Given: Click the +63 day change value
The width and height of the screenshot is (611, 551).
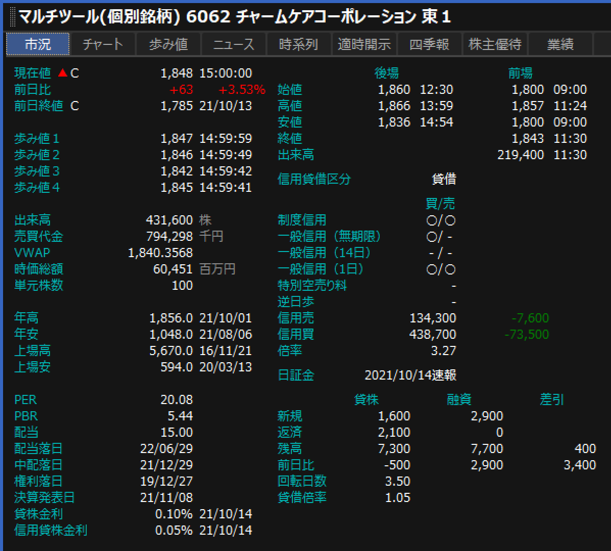Looking at the screenshot, I should (181, 90).
